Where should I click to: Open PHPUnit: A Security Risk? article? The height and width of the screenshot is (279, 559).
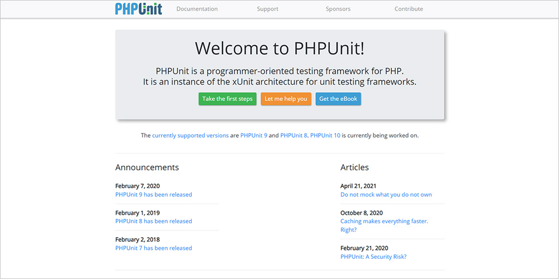[x=373, y=257]
